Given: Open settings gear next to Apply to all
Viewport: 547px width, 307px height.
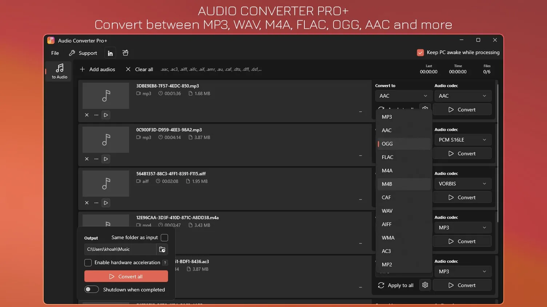Looking at the screenshot, I should pyautogui.click(x=425, y=285).
